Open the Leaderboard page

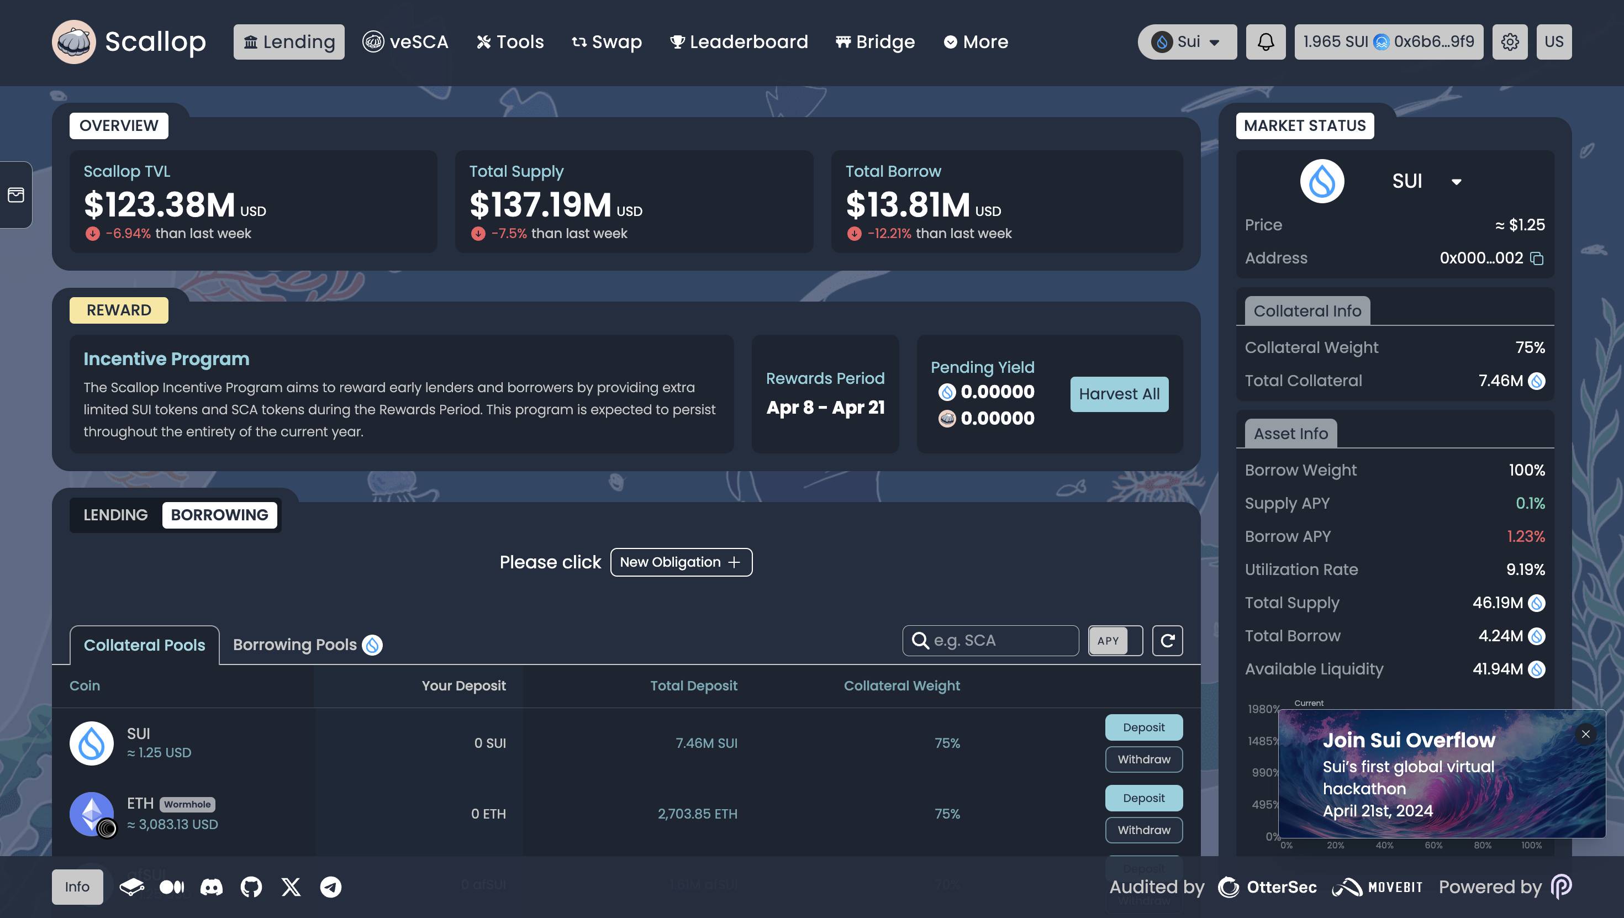[x=738, y=41]
